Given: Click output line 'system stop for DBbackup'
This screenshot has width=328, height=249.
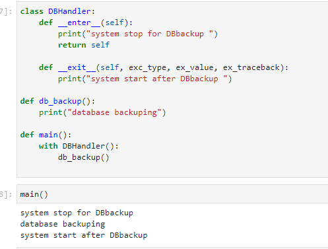Looking at the screenshot, I should 77,213.
